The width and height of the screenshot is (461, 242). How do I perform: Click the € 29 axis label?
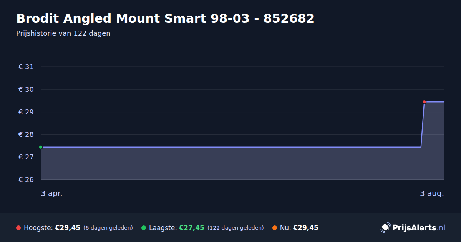tap(26, 112)
